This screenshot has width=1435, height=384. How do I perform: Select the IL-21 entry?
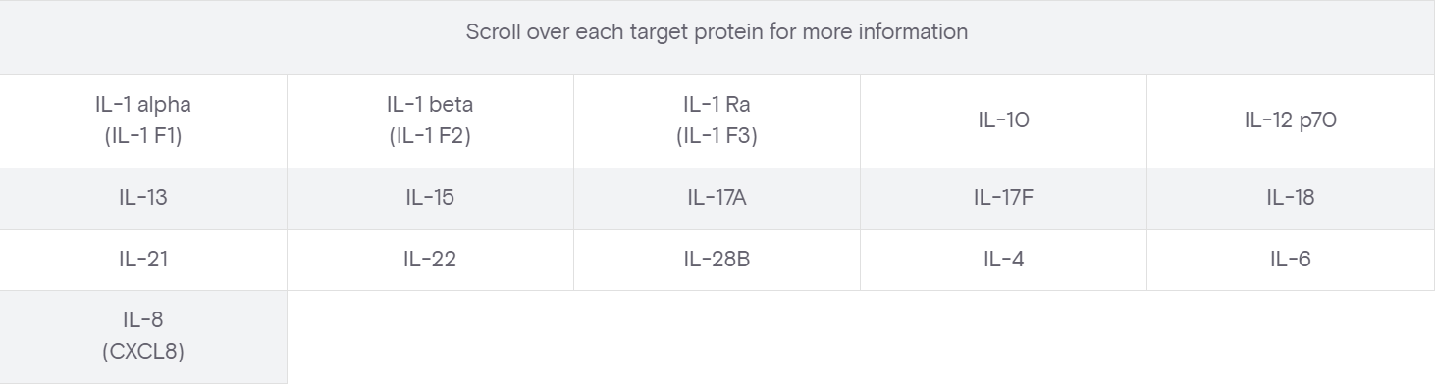(143, 260)
